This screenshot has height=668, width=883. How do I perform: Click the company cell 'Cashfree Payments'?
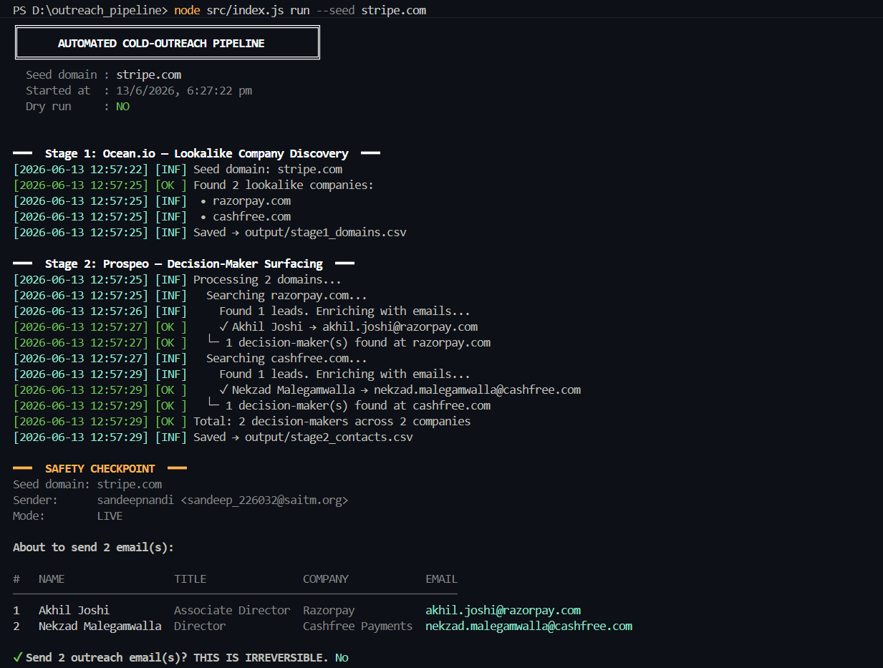[358, 626]
